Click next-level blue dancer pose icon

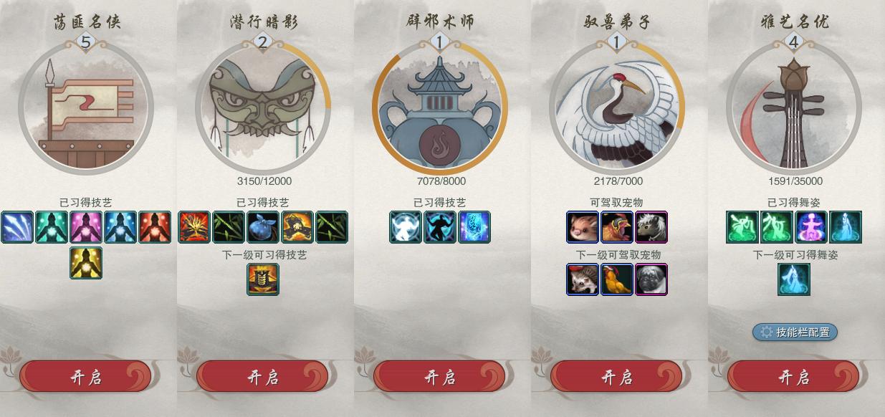[794, 279]
